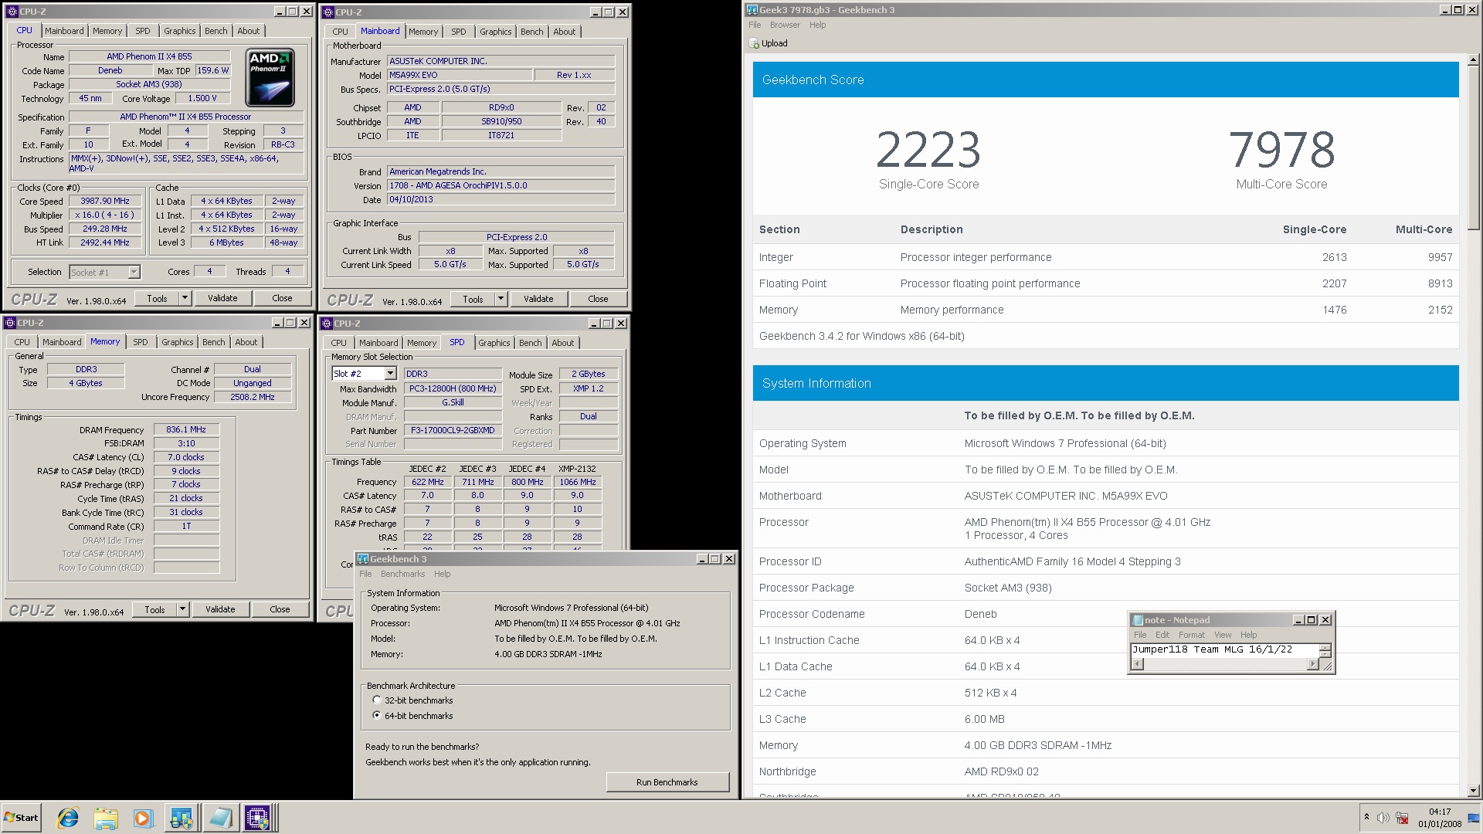Open Bench tab in CPU-Z CPU window
1483x834 pixels.
coord(216,31)
